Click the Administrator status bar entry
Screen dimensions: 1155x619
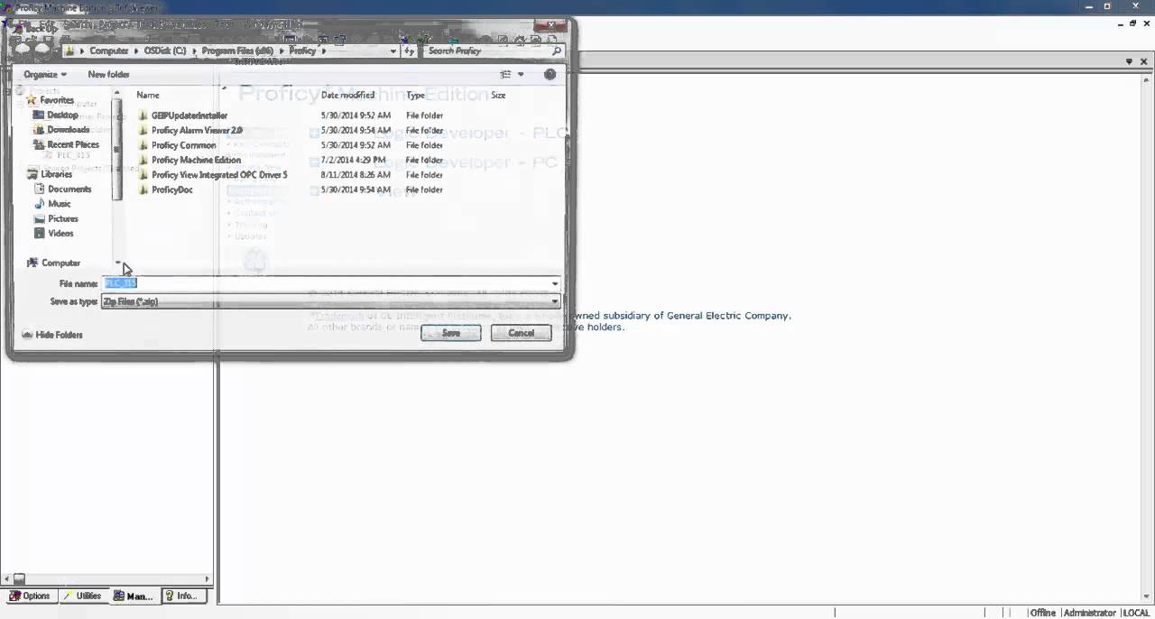point(1089,613)
